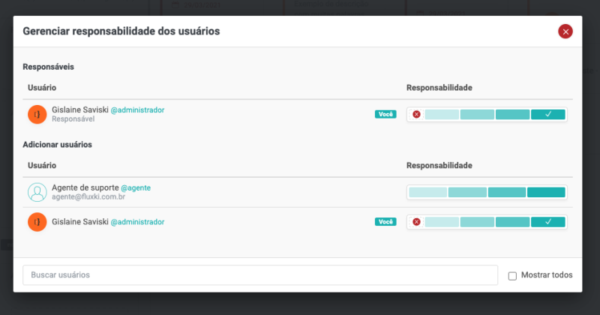The image size is (600, 315).
Task: Click the checkmark level segment in Responsáveis row
Action: coord(548,115)
